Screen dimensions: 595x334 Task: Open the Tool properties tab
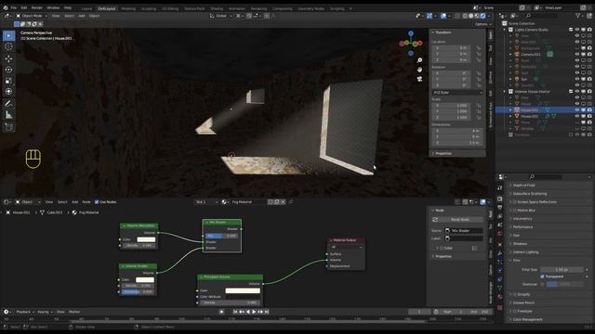pyautogui.click(x=500, y=187)
